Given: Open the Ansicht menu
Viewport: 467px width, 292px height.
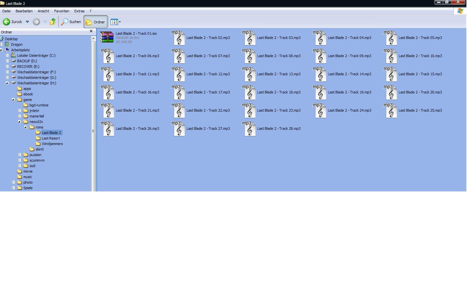Looking at the screenshot, I should pos(43,11).
